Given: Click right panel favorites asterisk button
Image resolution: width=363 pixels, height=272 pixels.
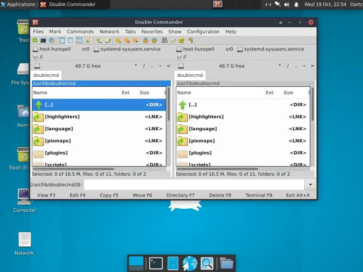Looking at the screenshot, I should point(280,66).
